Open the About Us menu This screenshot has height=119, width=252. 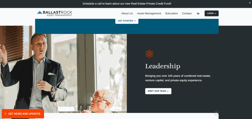point(127,14)
